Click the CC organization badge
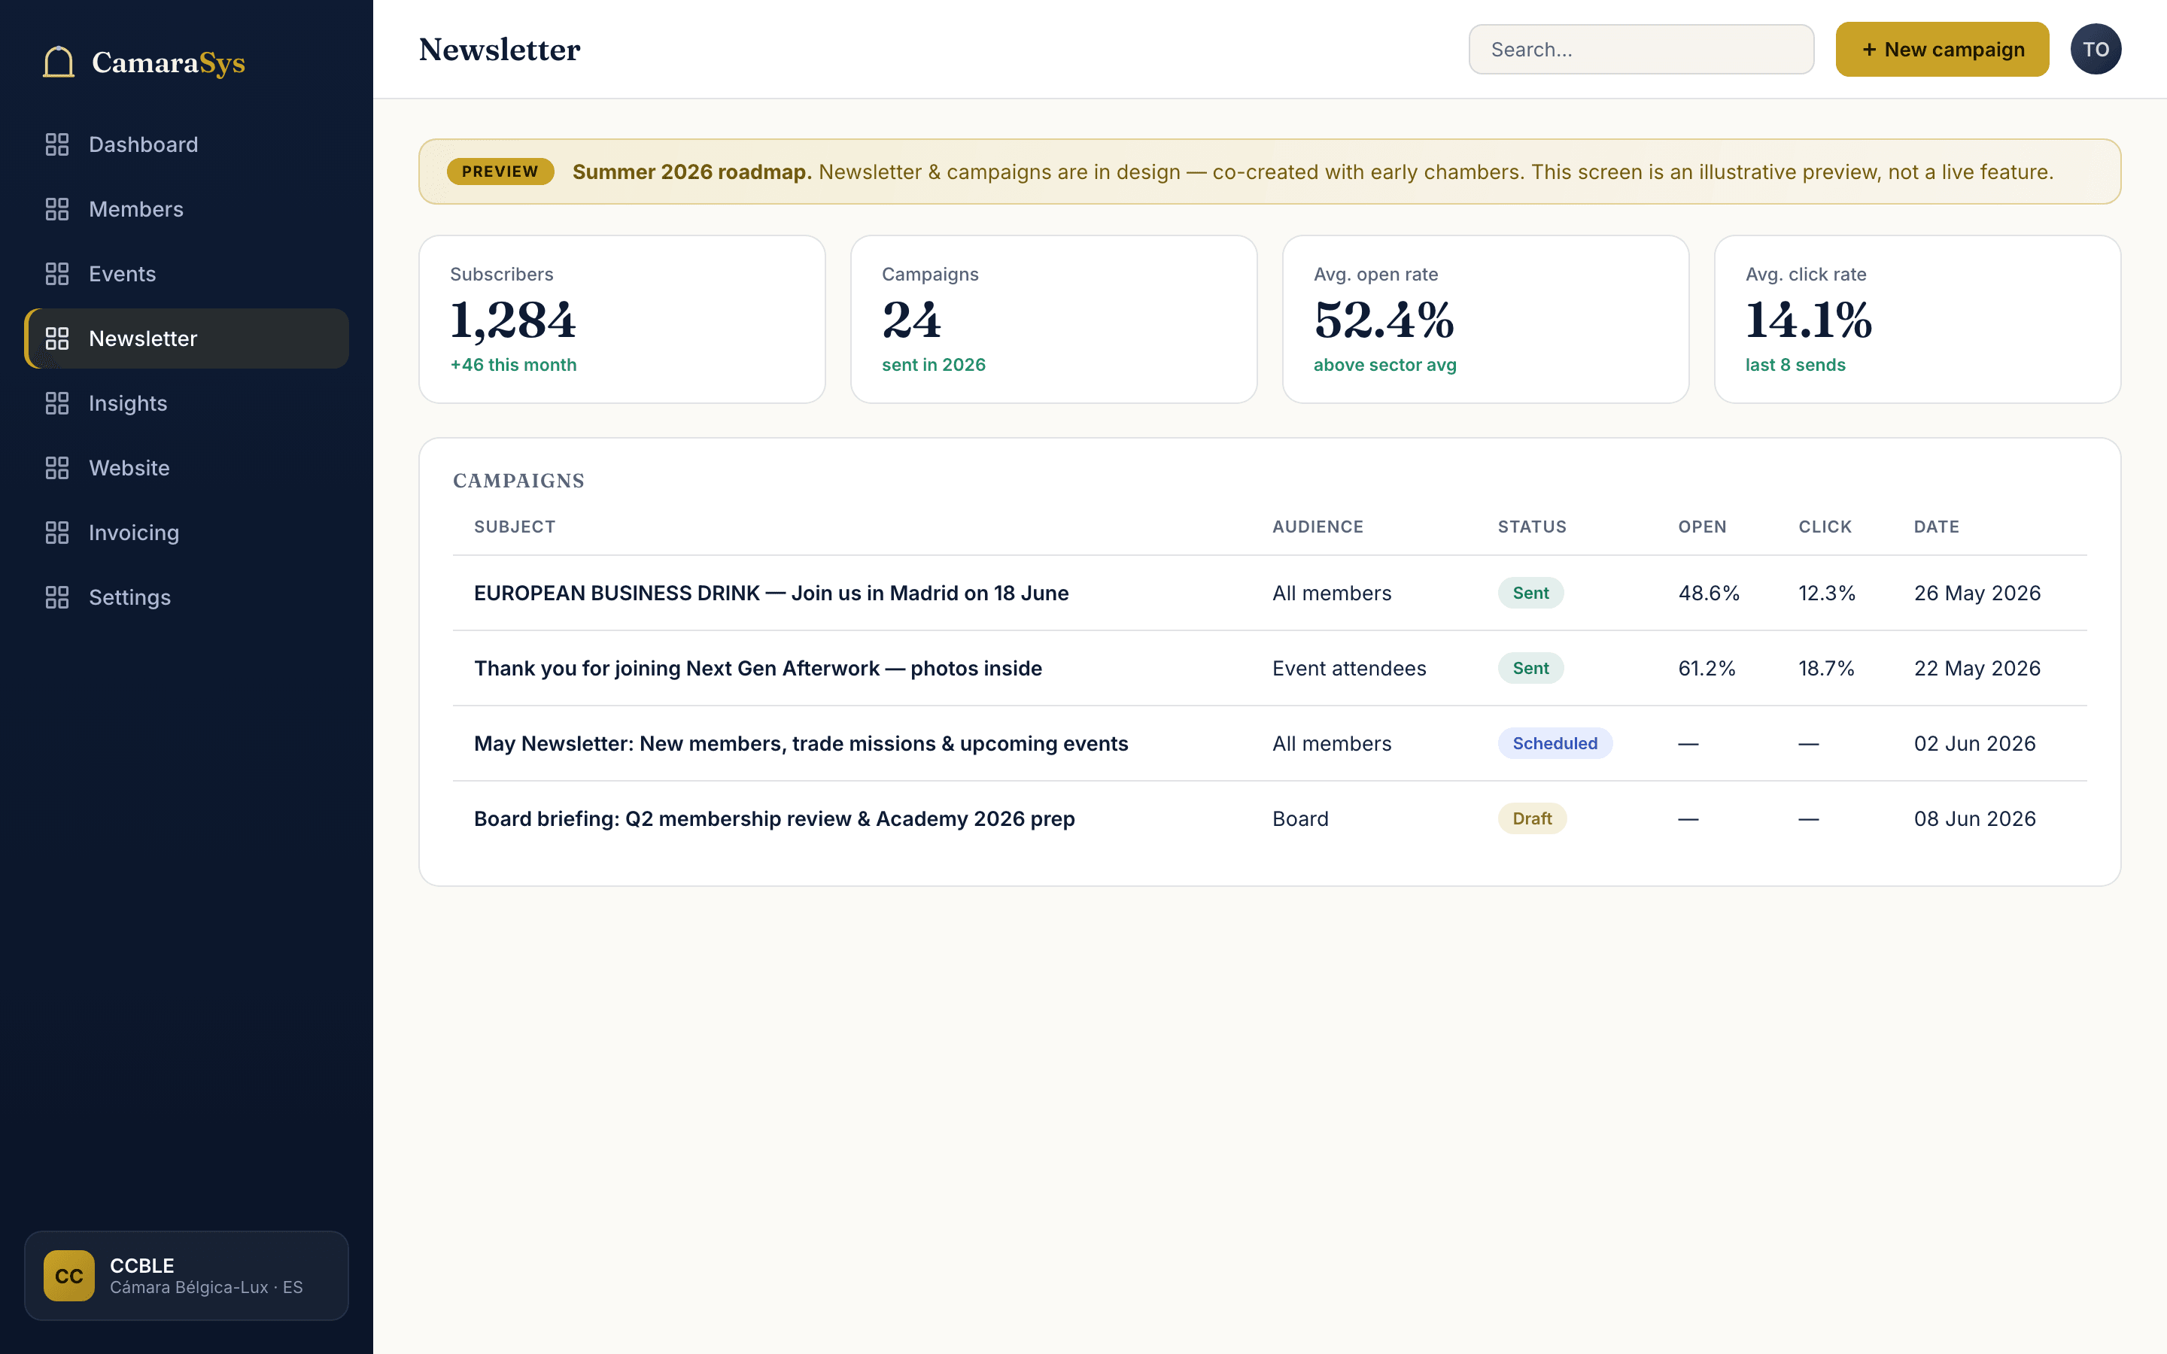Screen dimensions: 2167x1354 (x=69, y=1275)
